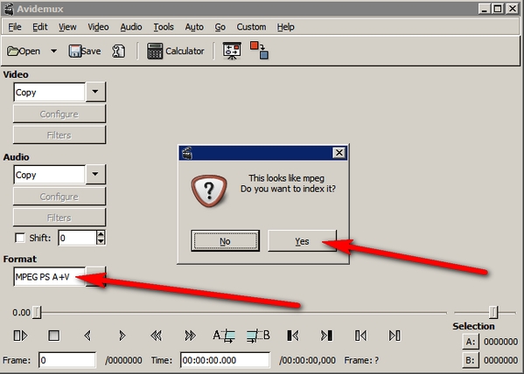
Task: Click the Save floppy disk icon
Action: 75,52
